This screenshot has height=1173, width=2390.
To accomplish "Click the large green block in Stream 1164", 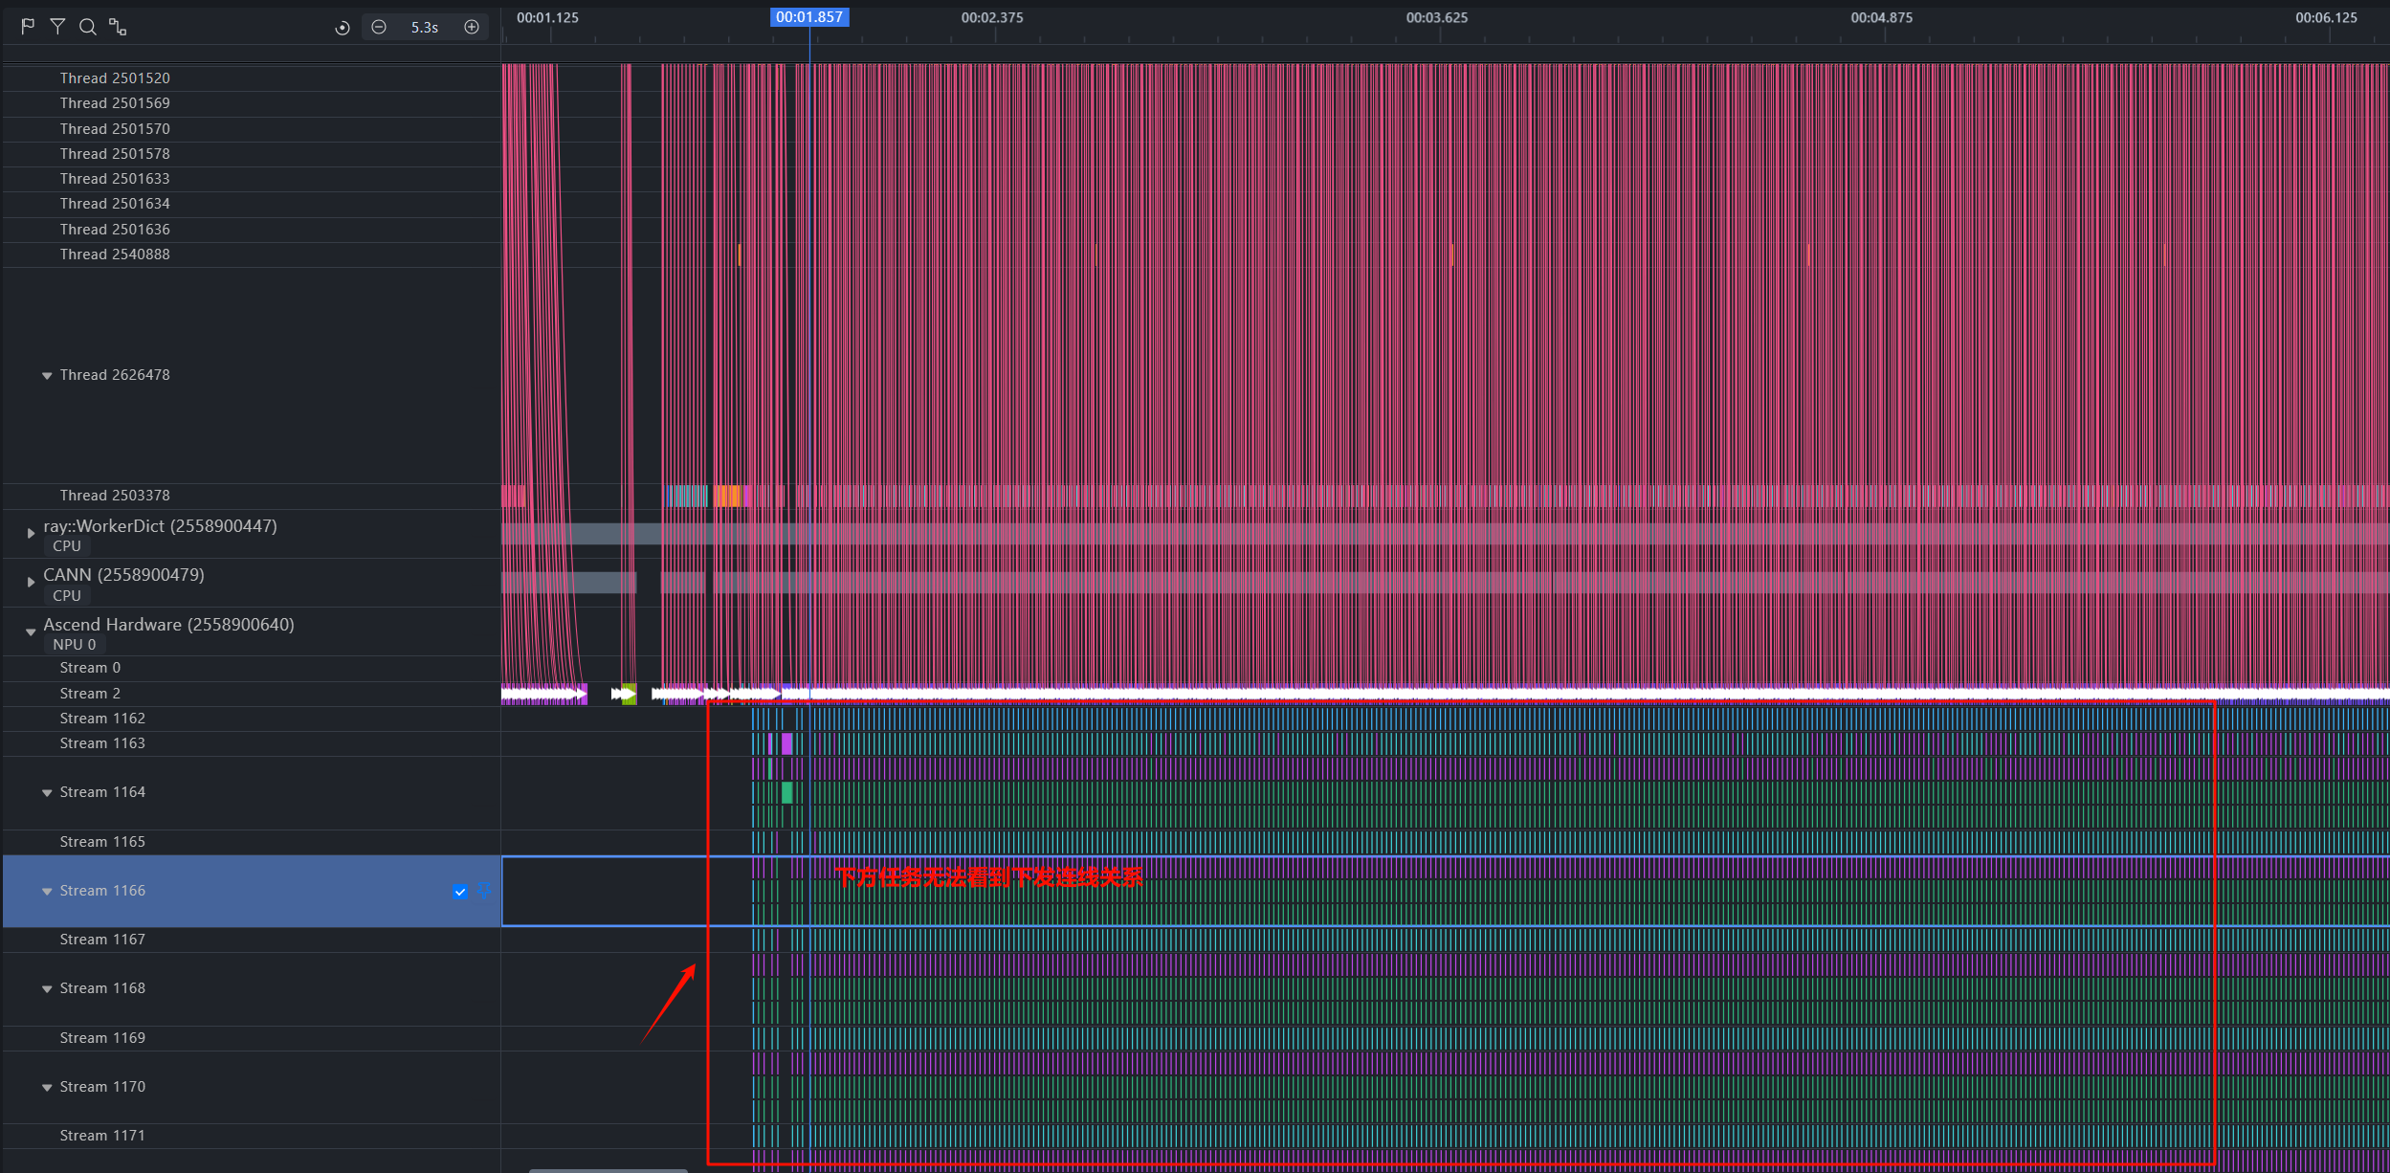I will (787, 792).
